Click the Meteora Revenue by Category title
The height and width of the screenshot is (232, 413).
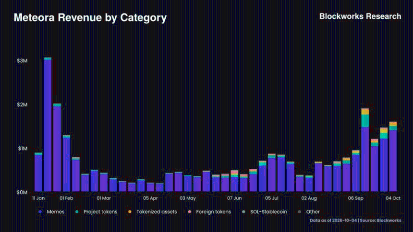point(90,18)
